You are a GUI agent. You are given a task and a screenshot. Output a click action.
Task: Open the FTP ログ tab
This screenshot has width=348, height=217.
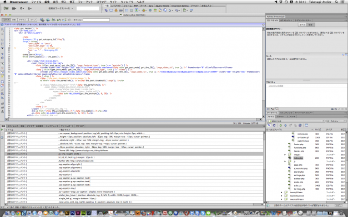pyautogui.click(x=80, y=126)
